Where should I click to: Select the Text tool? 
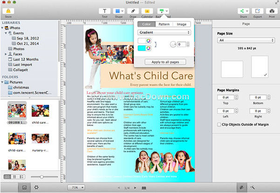[104, 11]
